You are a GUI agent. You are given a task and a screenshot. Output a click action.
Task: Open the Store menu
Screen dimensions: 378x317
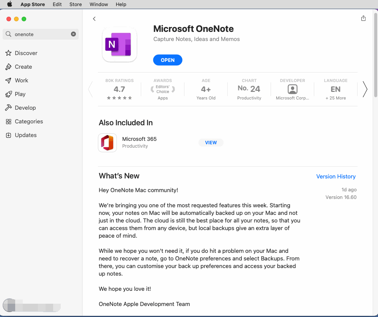pos(76,4)
